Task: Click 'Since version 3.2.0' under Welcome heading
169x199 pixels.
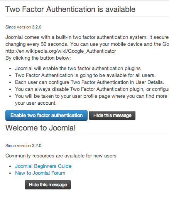Action: (23, 145)
